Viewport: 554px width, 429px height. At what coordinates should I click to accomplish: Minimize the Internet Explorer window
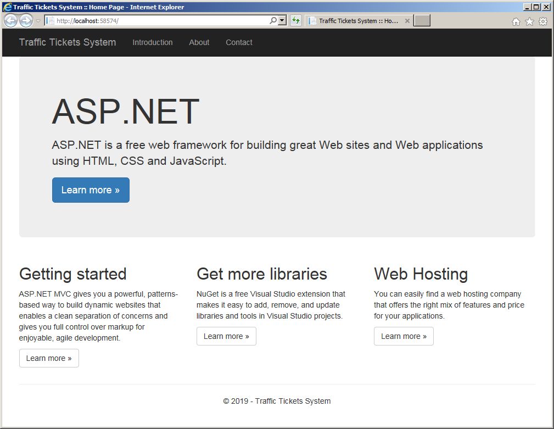[527, 7]
